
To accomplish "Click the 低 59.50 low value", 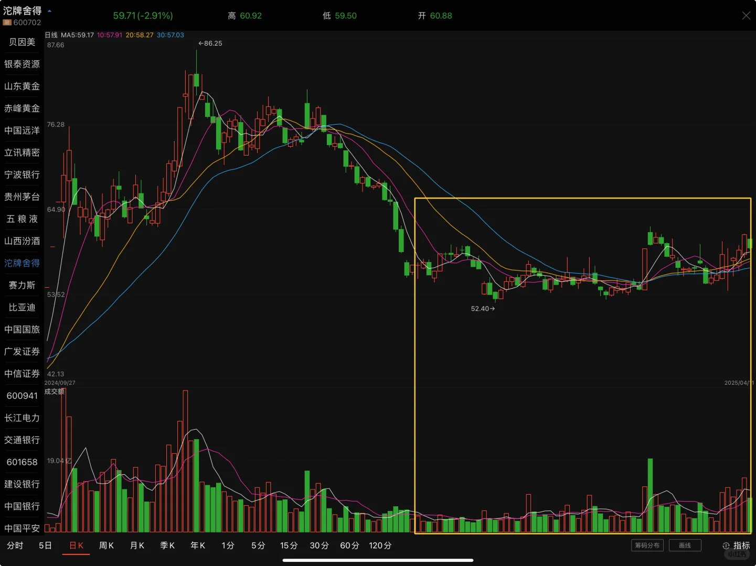I will pyautogui.click(x=339, y=16).
